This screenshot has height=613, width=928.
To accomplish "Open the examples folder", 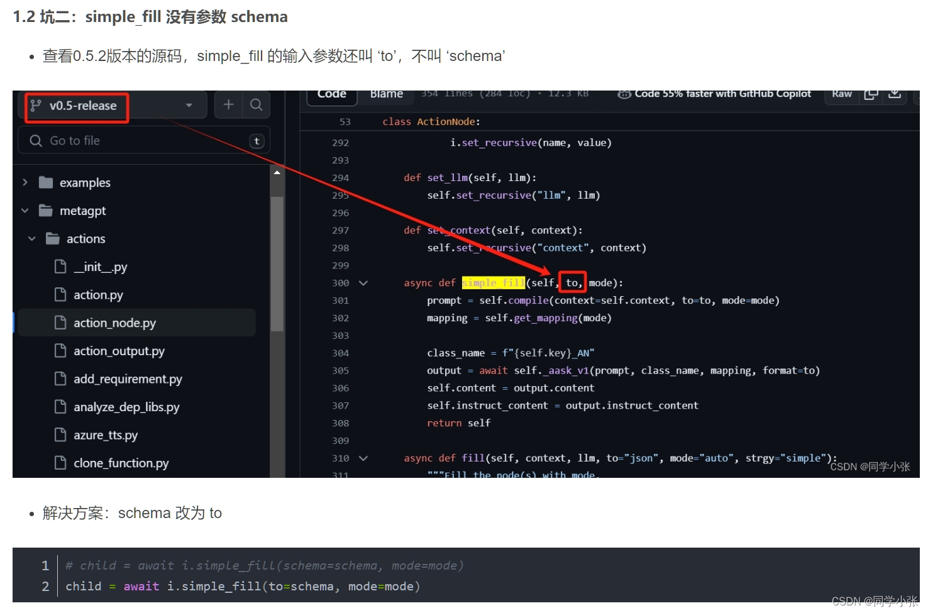I will coord(85,183).
